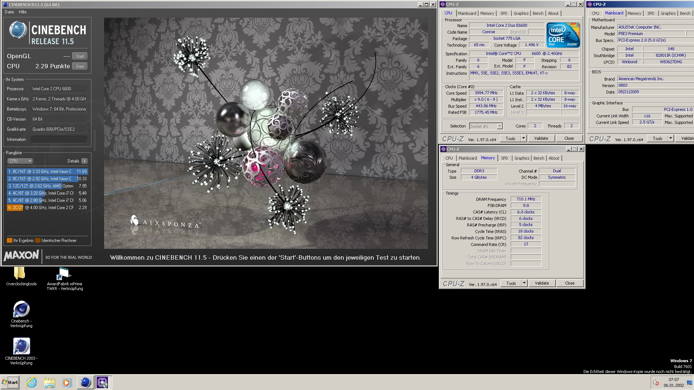Click the Cinebench Release 11.5 logo sphere
The height and width of the screenshot is (390, 694).
pyautogui.click(x=18, y=30)
